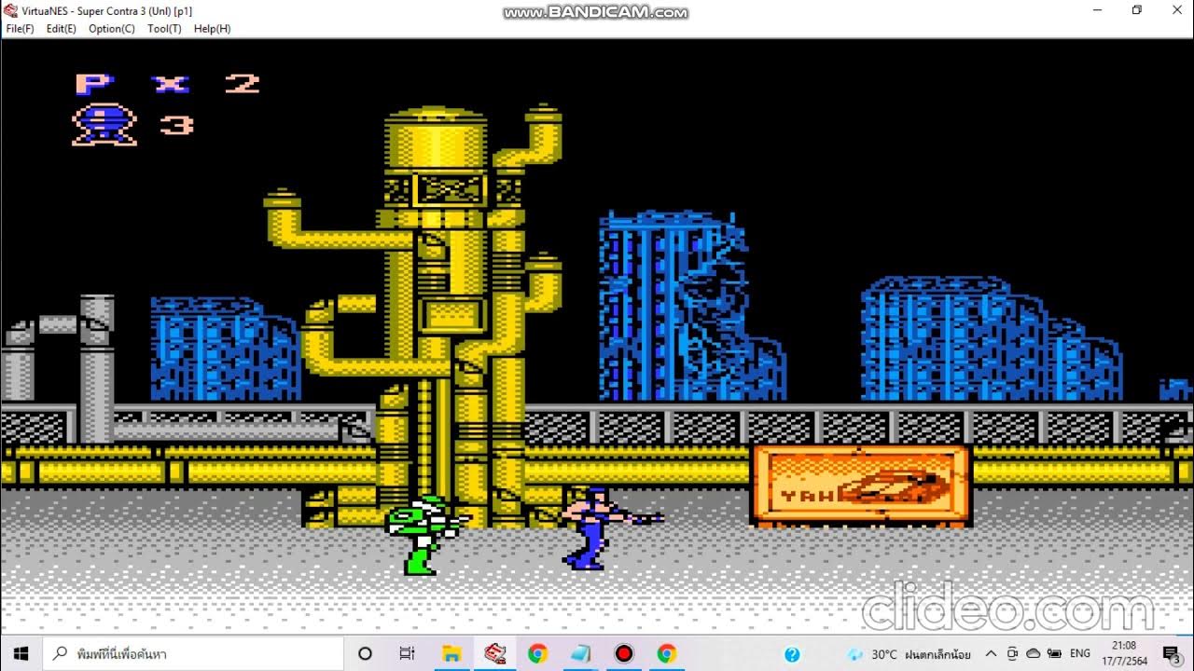The height and width of the screenshot is (671, 1194).
Task: Restore down the VirtuaNES window
Action: pos(1136,10)
